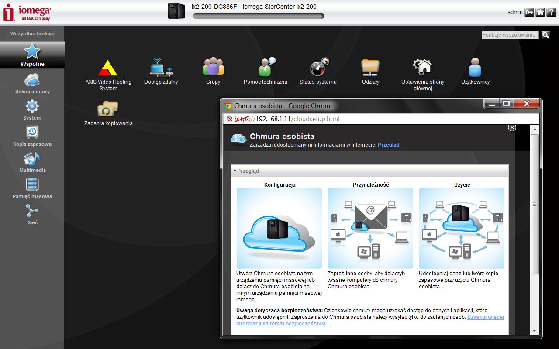Click the popup vertical scrollbar thumb
This screenshot has height=349, width=559.
coord(535,204)
